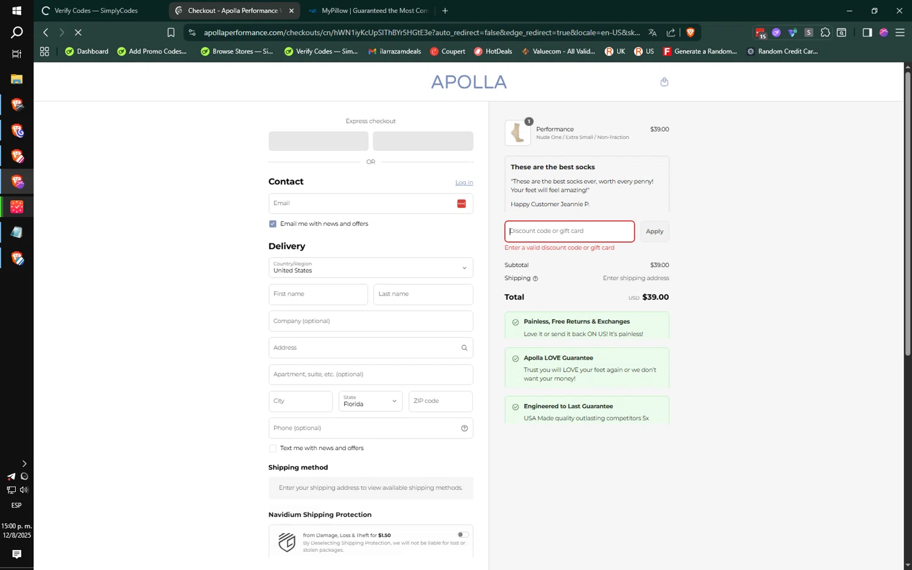
Task: Open the purple circular extension icon
Action: (x=776, y=32)
